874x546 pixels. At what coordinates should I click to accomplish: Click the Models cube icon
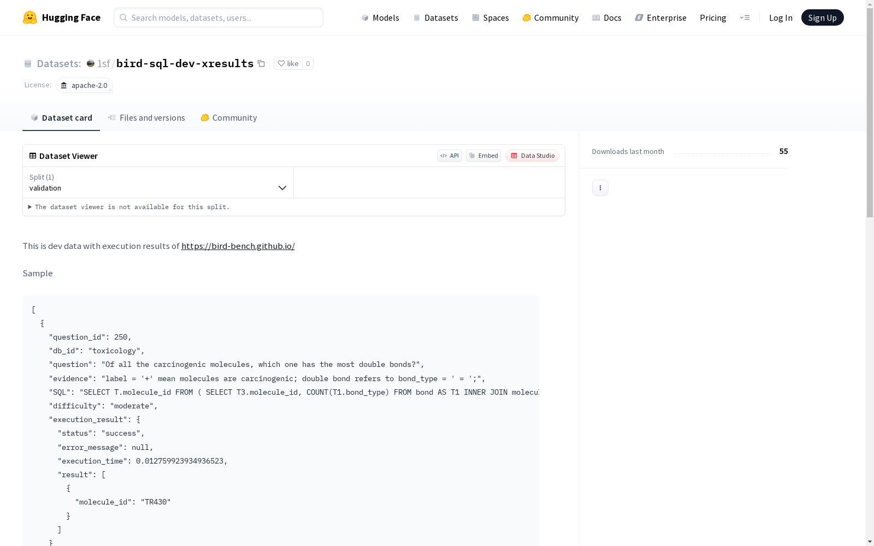[365, 17]
